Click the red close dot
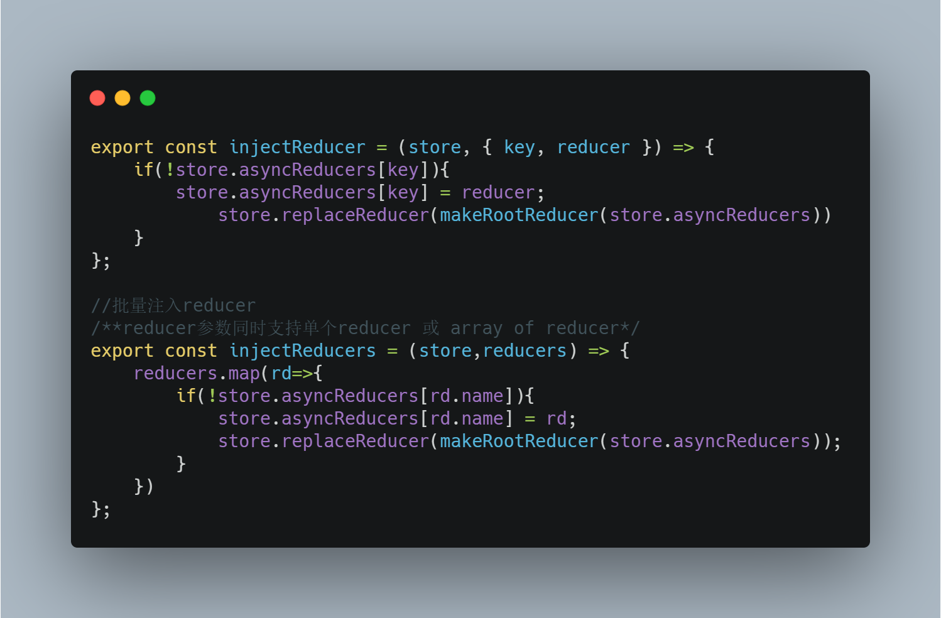 (97, 98)
